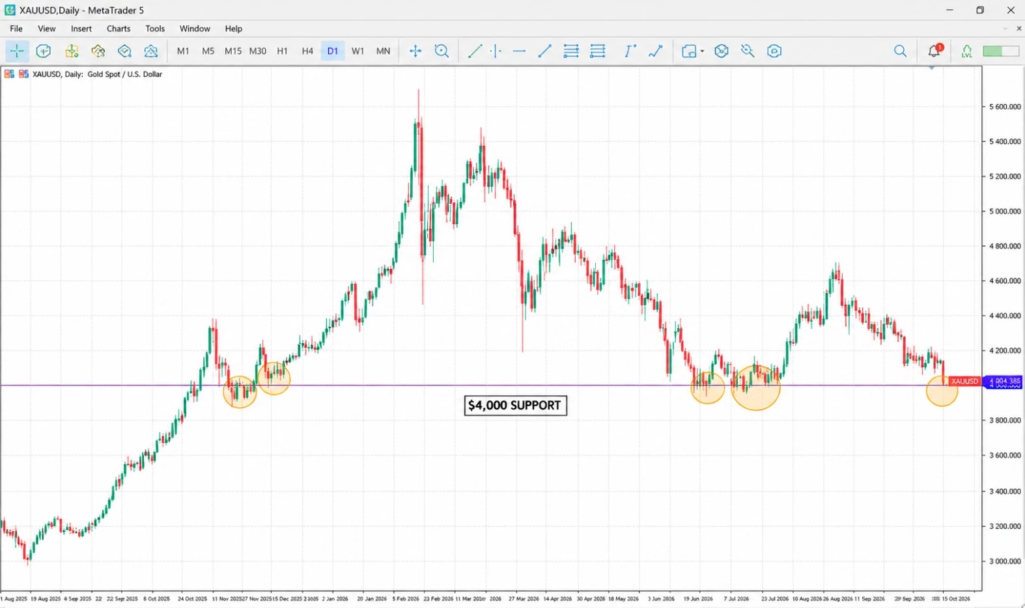Image resolution: width=1025 pixels, height=608 pixels.
Task: Switch to H4 timeframe
Action: (x=307, y=51)
